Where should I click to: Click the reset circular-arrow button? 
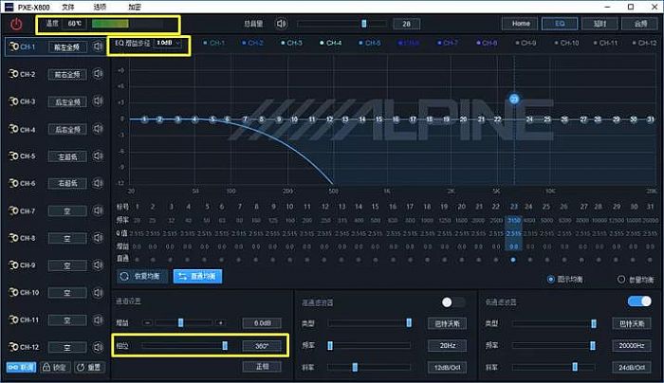tap(89, 367)
